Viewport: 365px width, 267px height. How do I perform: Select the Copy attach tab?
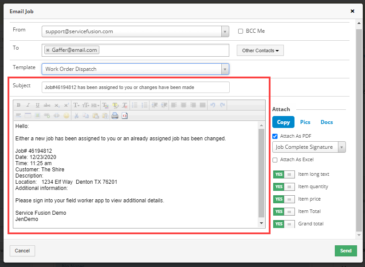[283, 122]
